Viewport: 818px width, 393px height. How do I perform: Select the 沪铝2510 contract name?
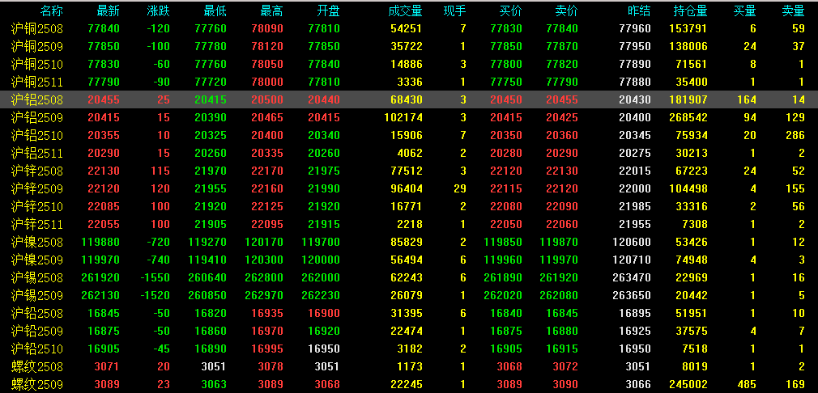click(x=37, y=135)
